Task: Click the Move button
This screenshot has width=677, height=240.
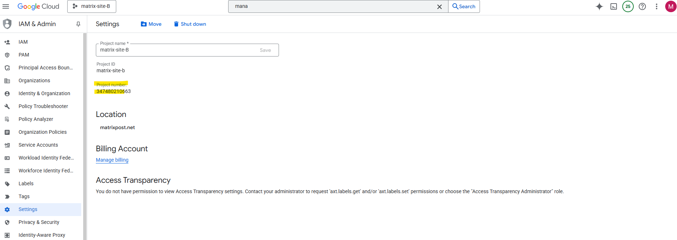Action: (151, 24)
